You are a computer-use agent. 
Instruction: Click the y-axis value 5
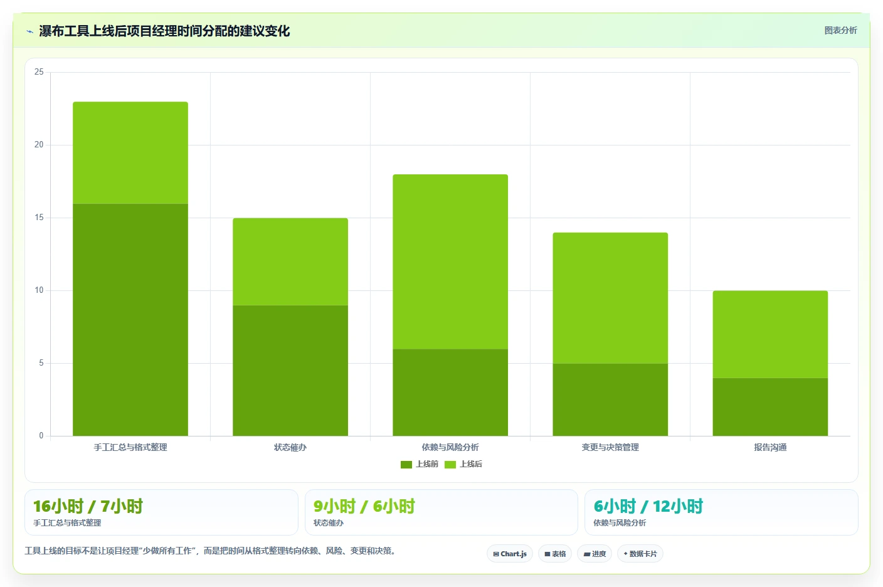click(41, 363)
